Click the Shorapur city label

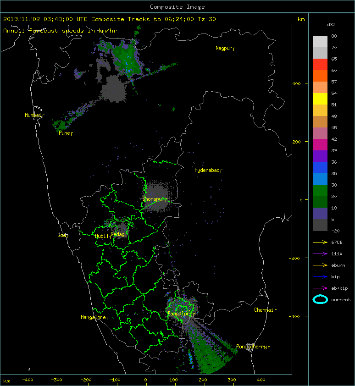tap(155, 199)
